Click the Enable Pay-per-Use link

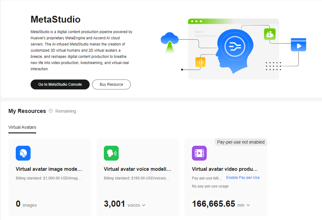tap(243, 177)
